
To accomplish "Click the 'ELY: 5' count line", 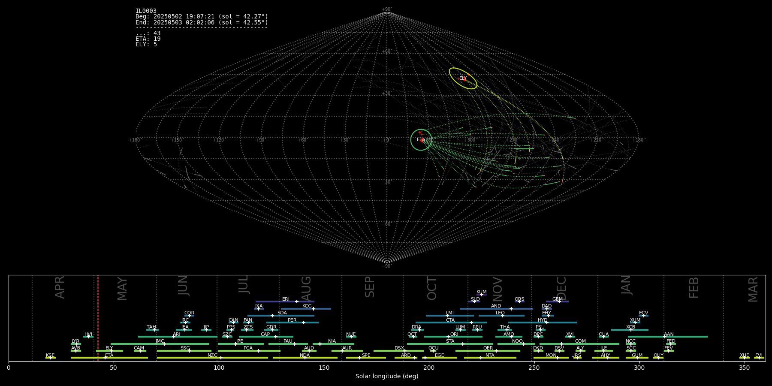I will click(x=146, y=45).
